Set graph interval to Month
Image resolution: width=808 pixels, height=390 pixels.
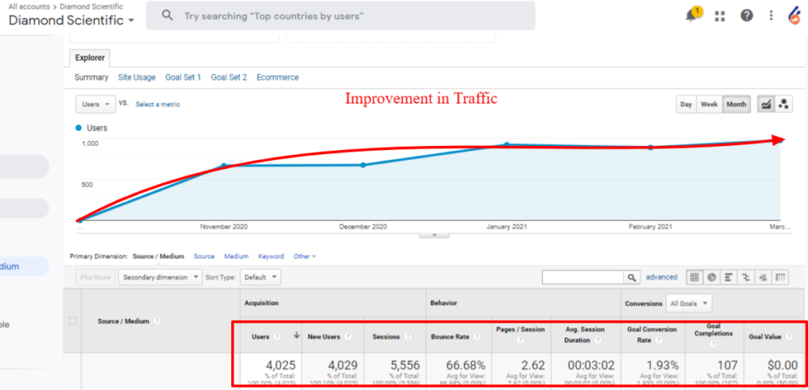pos(736,104)
